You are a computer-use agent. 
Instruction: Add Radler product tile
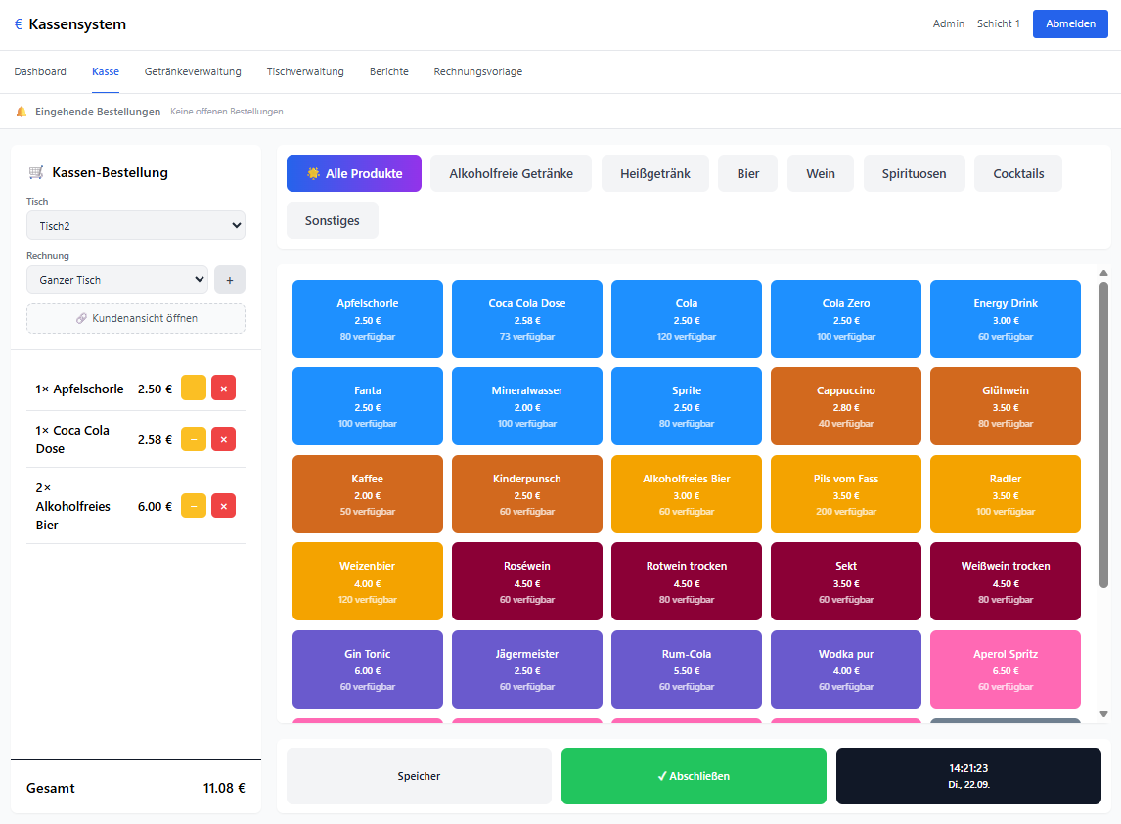(1006, 494)
